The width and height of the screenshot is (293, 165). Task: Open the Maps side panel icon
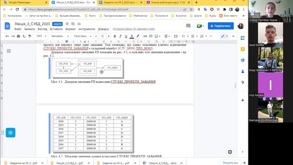coord(243,82)
